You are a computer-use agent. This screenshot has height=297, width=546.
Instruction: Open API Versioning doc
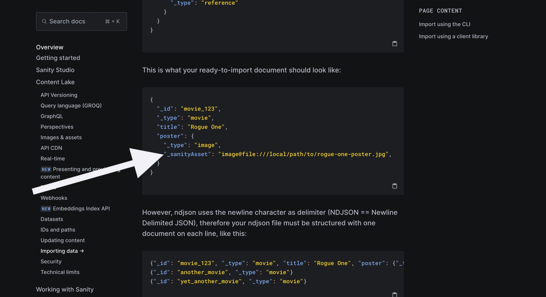click(59, 95)
